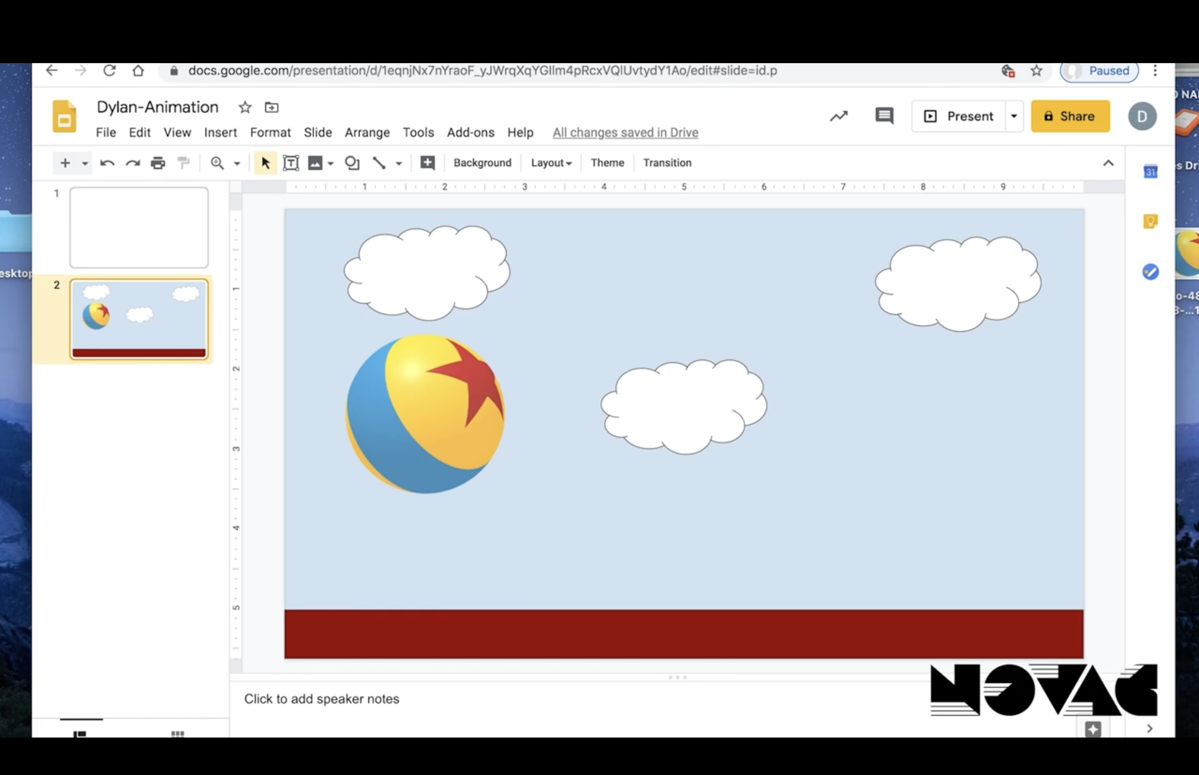Click the Print icon

point(158,163)
